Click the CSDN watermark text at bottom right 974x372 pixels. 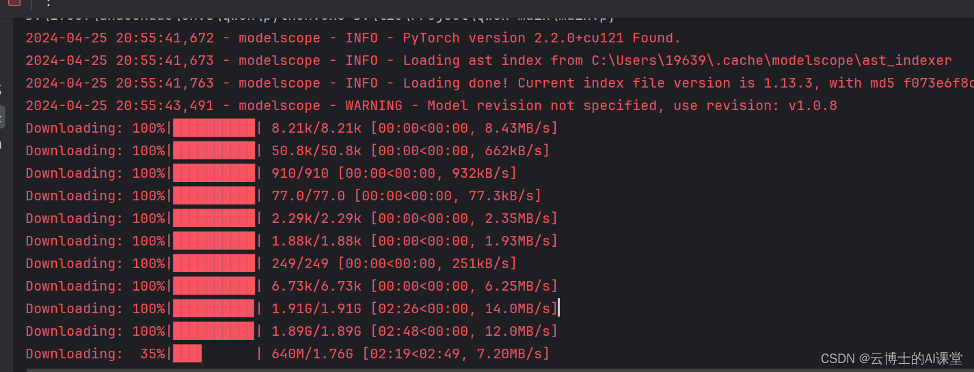pos(891,358)
